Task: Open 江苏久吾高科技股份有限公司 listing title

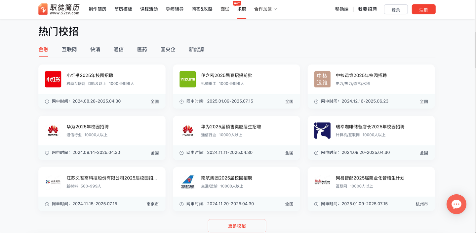Action: (x=112, y=178)
